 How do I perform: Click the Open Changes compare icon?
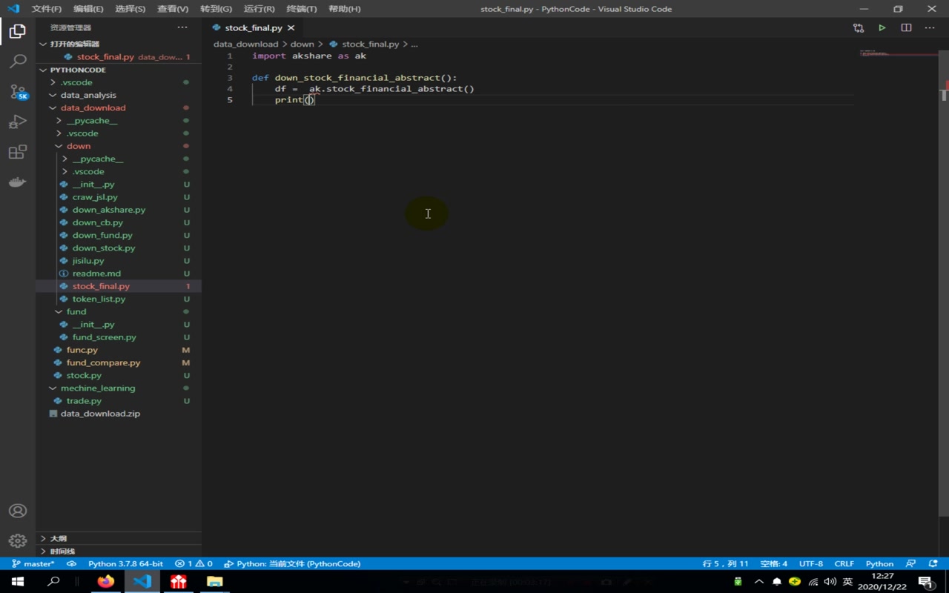tap(858, 27)
